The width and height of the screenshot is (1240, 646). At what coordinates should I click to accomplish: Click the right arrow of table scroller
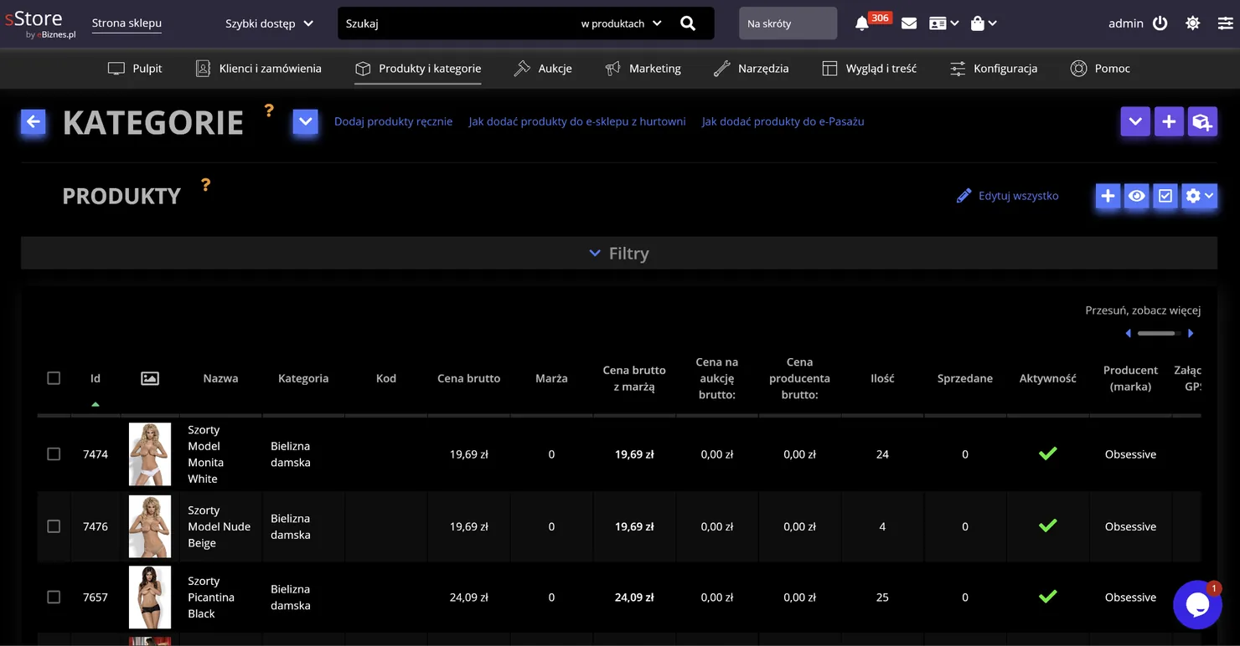pos(1191,333)
